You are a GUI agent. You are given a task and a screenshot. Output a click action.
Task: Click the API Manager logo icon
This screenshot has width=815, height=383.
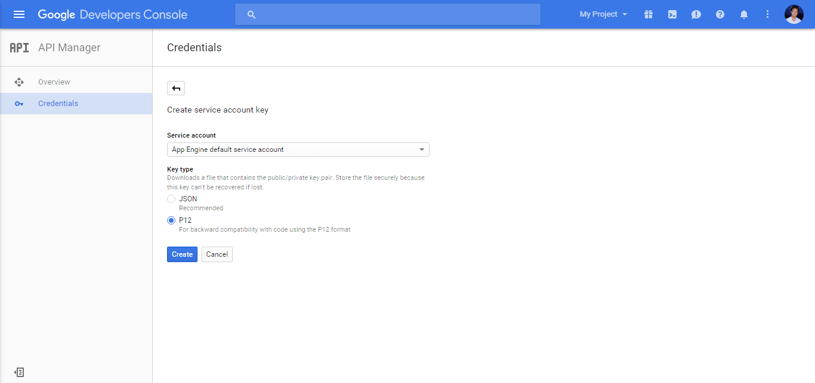click(x=19, y=48)
